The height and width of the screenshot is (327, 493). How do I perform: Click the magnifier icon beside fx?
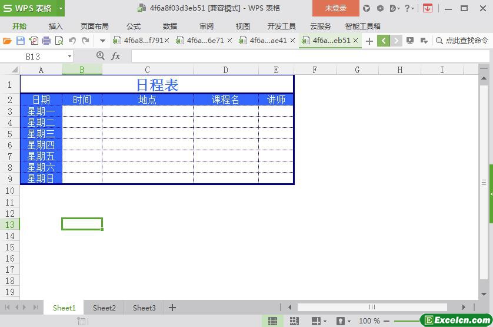[100, 56]
